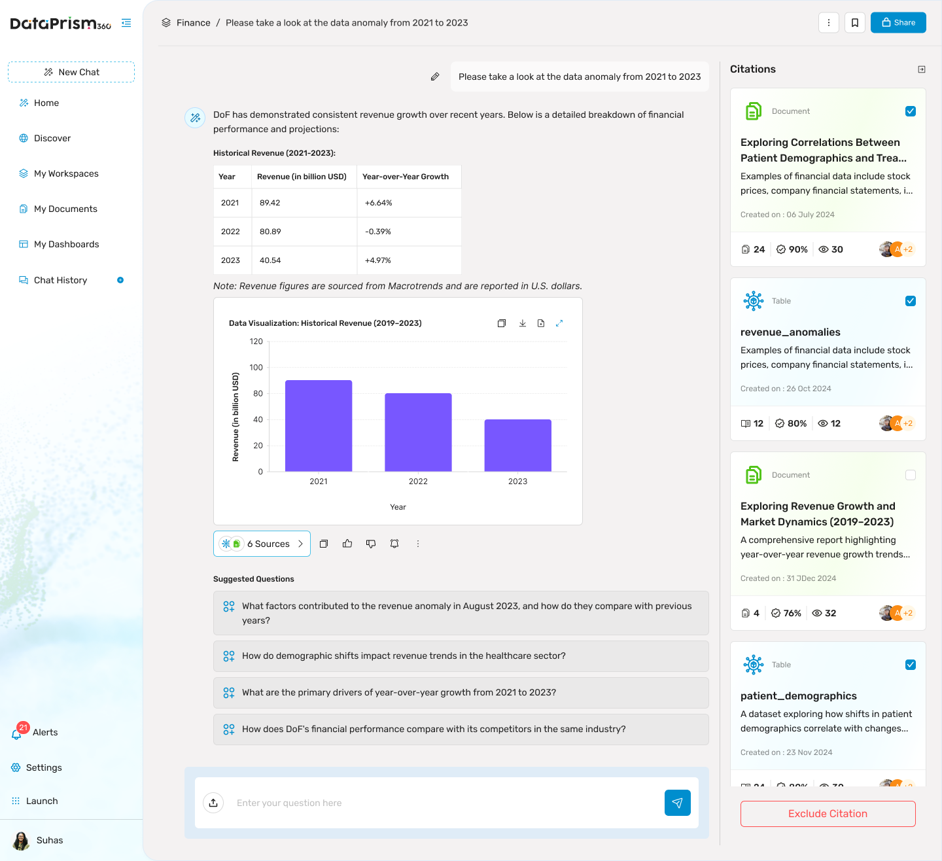Focus the 'Enter your question here' input
Viewport: 942px width, 861px height.
[x=445, y=803]
